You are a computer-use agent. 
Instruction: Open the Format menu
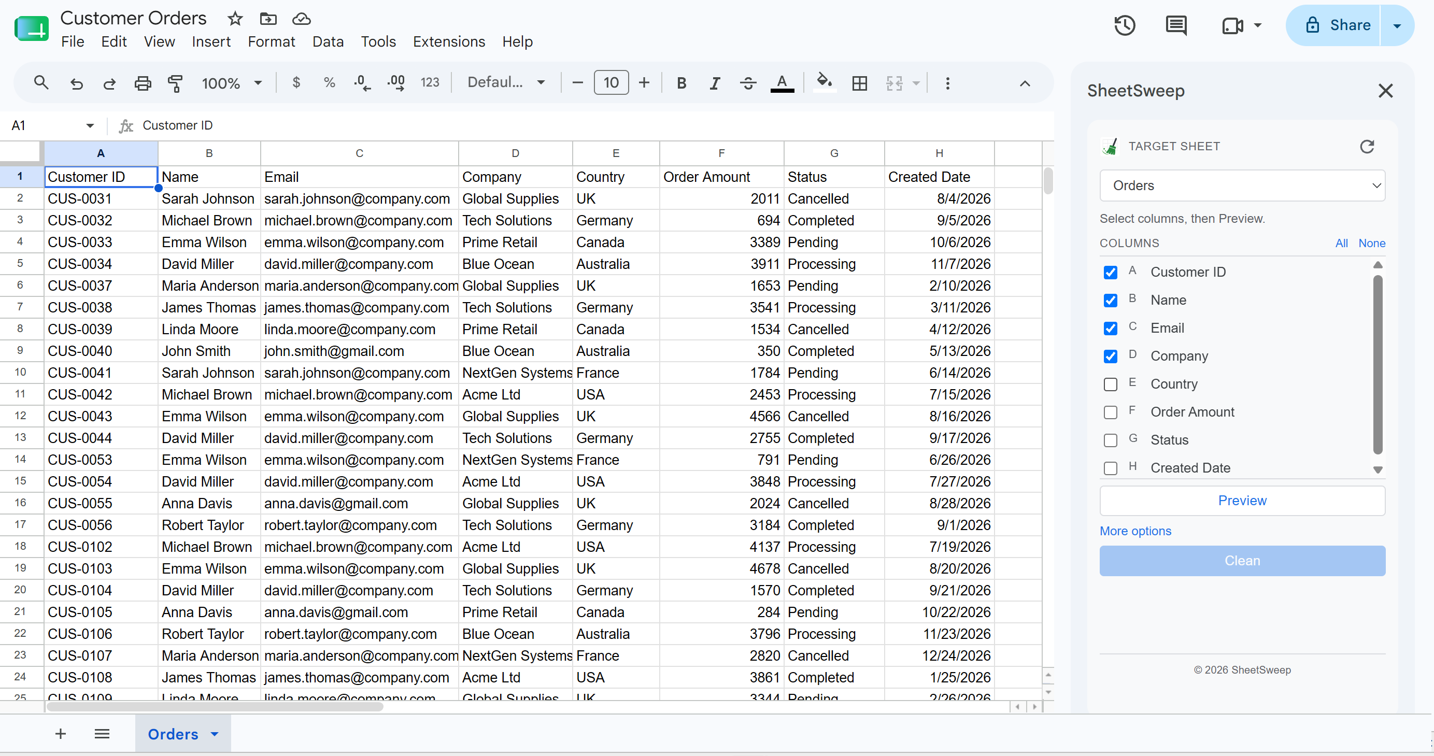271,42
